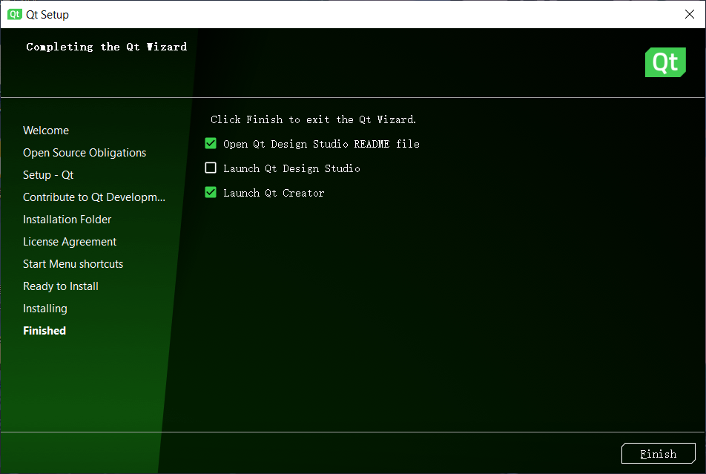706x474 pixels.
Task: Enable Launch Qt Design Studio checkbox
Action: pos(211,168)
